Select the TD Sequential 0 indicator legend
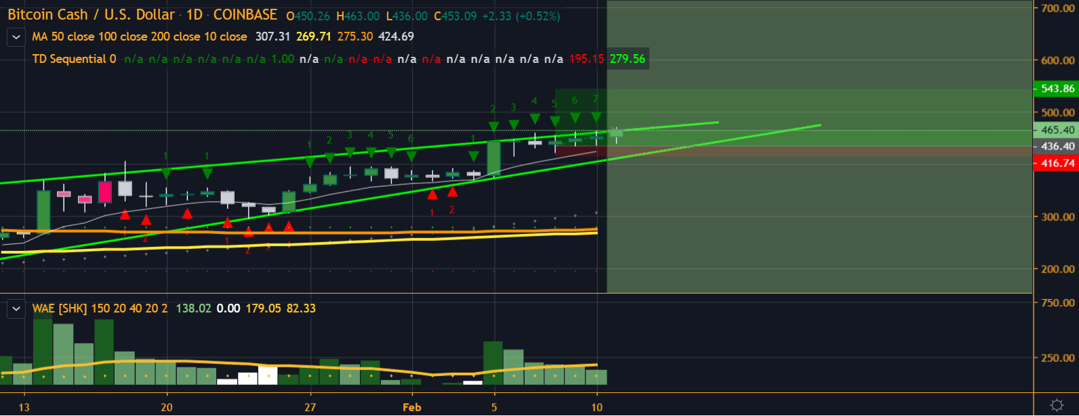This screenshot has width=1079, height=416. (x=75, y=59)
